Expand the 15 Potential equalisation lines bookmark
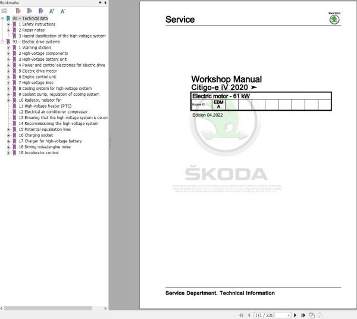 [9, 129]
